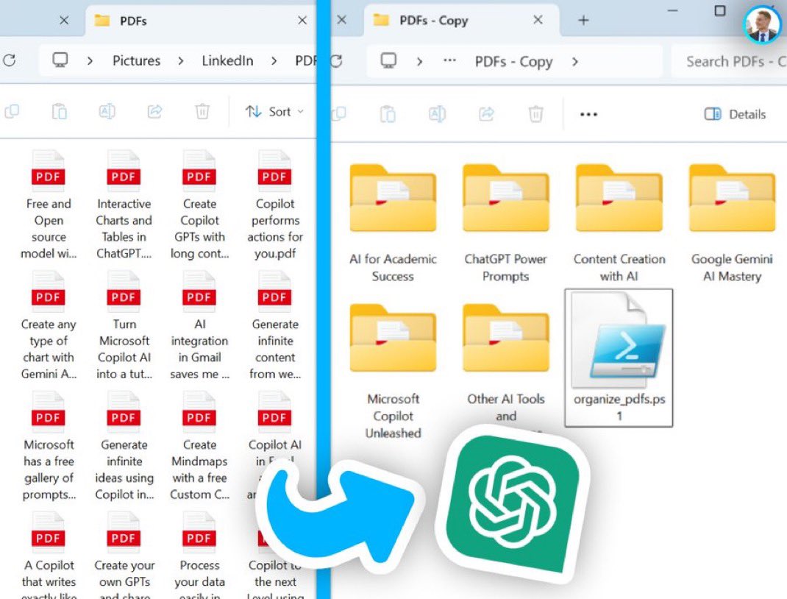787x599 pixels.
Task: Select Create your own GPTs PDF
Action: (x=124, y=555)
